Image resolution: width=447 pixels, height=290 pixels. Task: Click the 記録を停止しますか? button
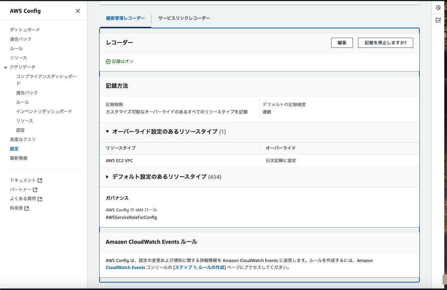click(385, 43)
